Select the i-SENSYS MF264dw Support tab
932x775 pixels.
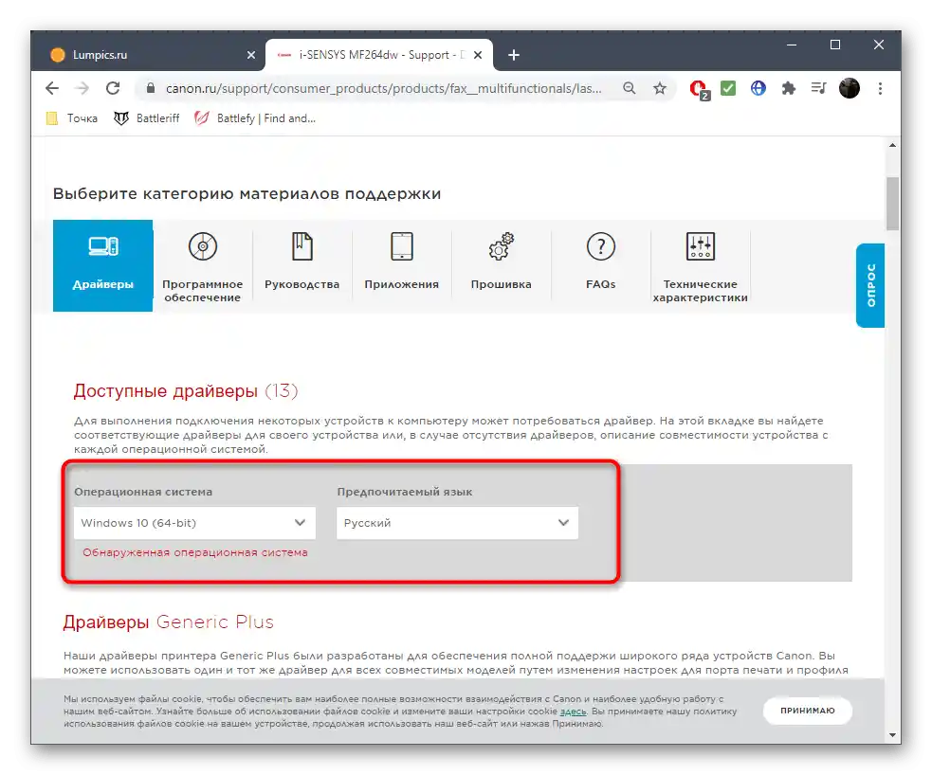pos(379,55)
